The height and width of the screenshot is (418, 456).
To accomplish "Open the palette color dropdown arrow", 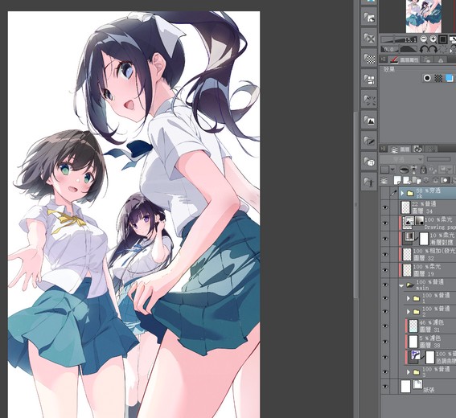I will pyautogui.click(x=393, y=170).
